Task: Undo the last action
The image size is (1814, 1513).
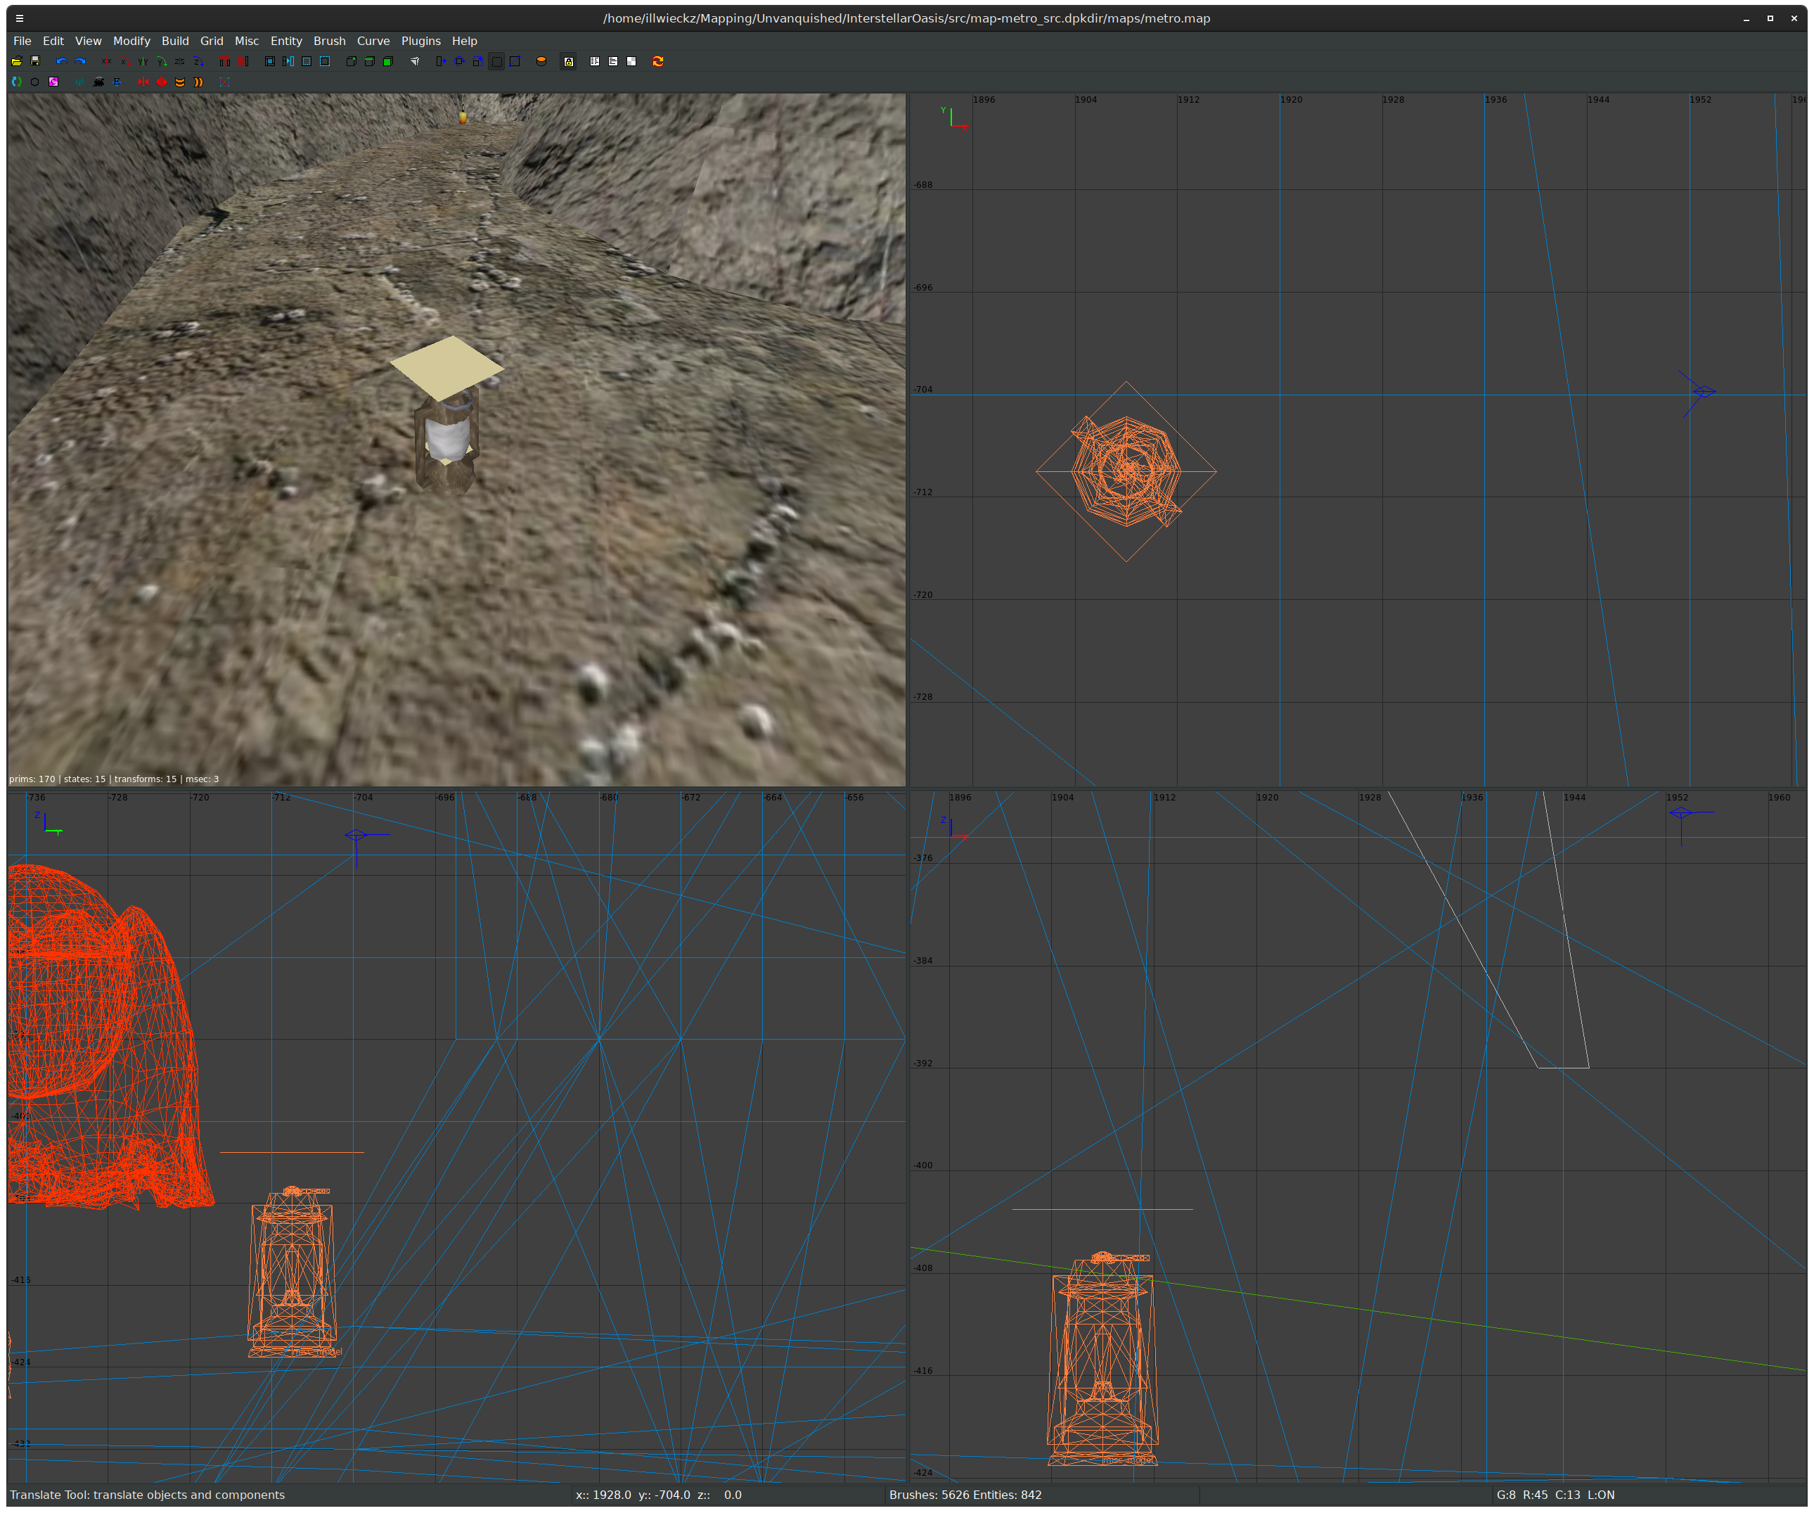Action: 61,61
